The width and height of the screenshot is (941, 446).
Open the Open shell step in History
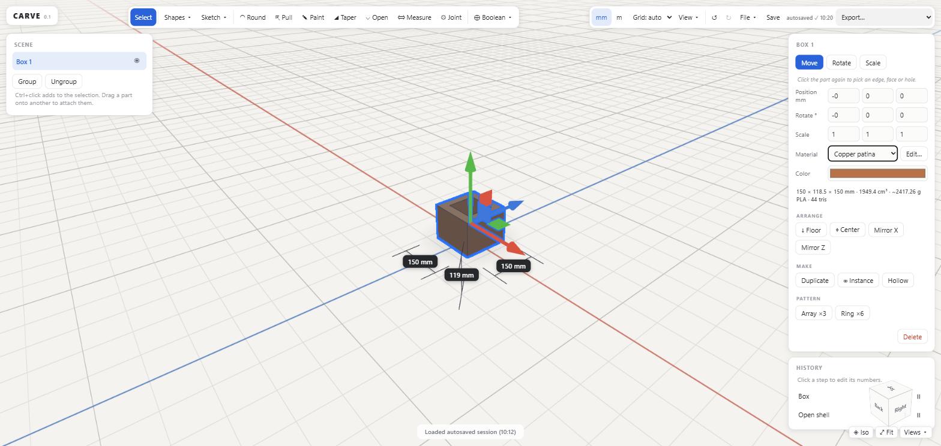(x=813, y=415)
